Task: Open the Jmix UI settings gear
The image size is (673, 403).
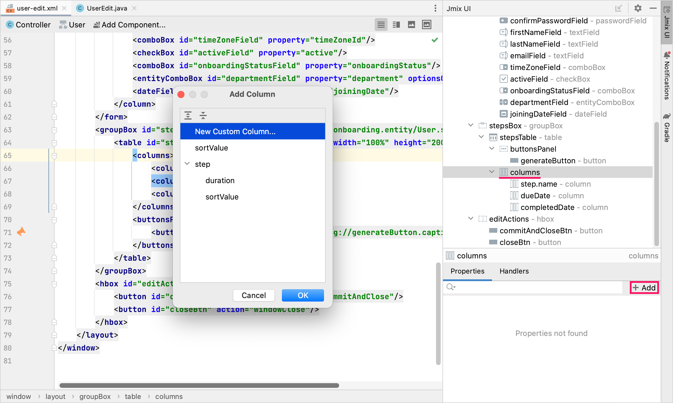Action: click(638, 8)
